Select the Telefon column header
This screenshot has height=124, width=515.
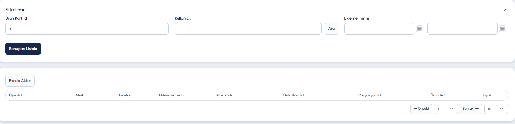pyautogui.click(x=125, y=95)
